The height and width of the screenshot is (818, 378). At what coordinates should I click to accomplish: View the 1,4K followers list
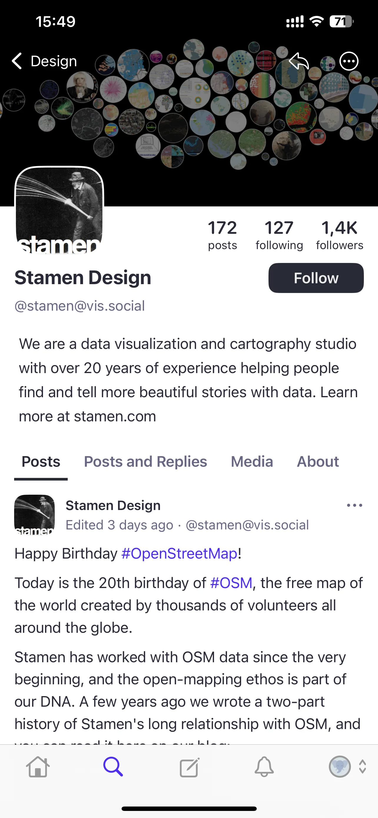pyautogui.click(x=340, y=235)
